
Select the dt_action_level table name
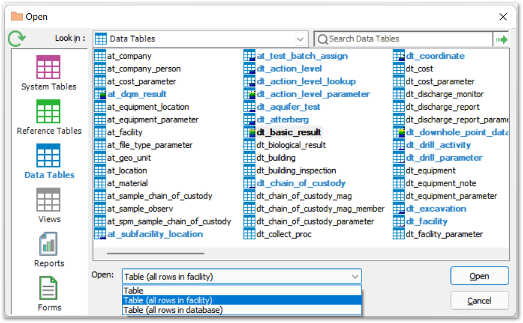pos(289,68)
